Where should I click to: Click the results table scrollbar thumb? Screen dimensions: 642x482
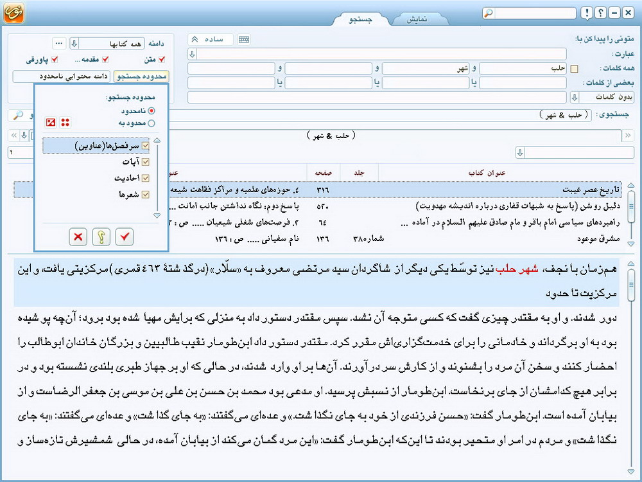tap(631, 206)
